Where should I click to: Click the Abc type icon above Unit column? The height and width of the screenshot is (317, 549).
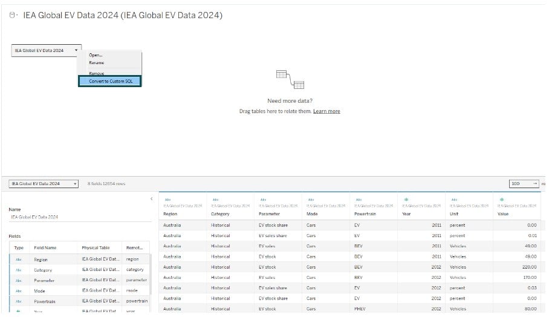coord(454,200)
